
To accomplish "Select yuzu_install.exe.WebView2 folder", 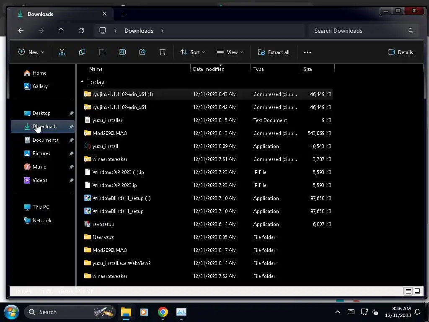I will [208, 263].
